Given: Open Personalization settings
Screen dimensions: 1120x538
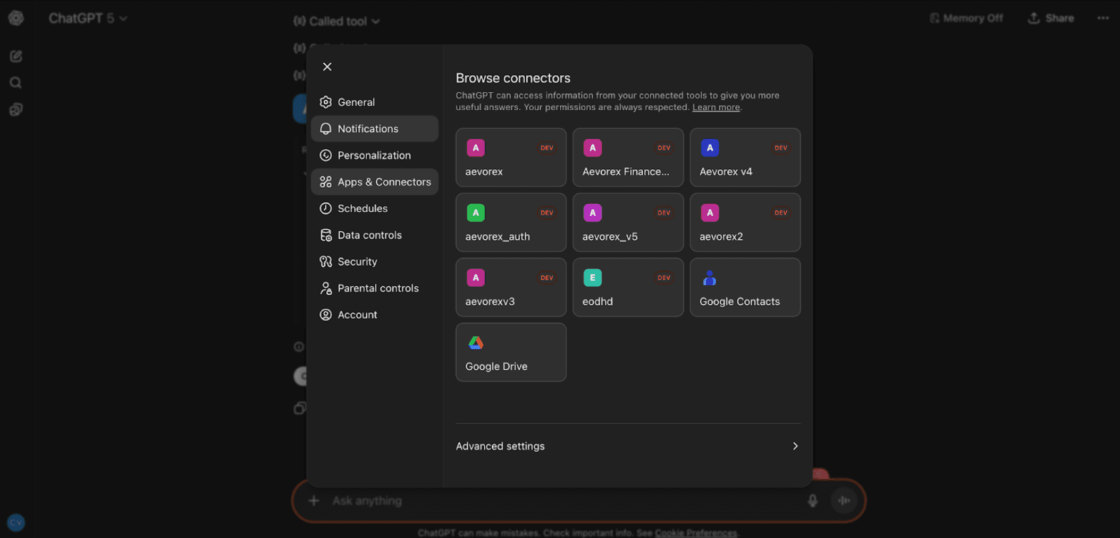Looking at the screenshot, I should (374, 156).
